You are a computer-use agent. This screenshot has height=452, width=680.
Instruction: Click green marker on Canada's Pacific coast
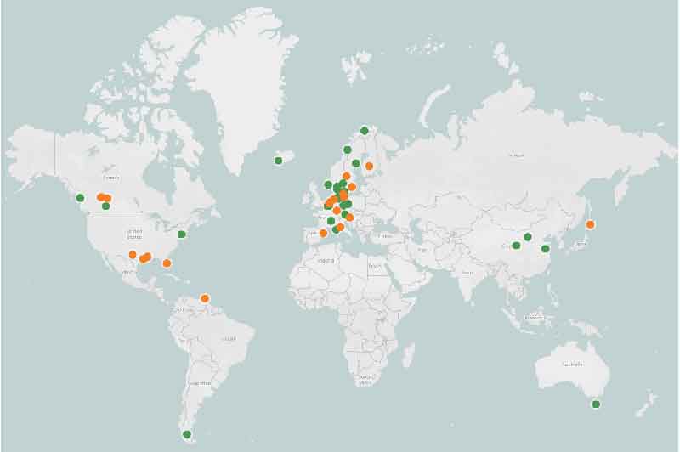coord(80,198)
